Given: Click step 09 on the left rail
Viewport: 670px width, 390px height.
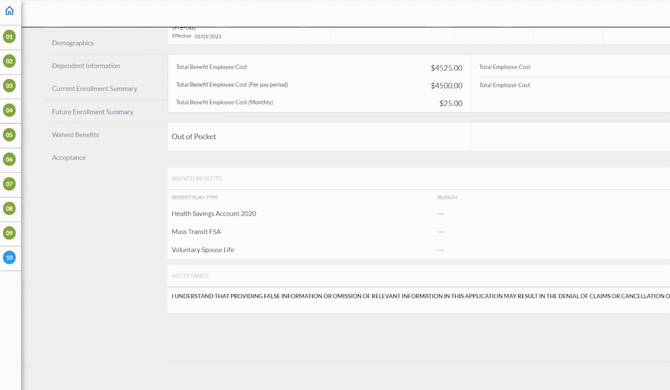Looking at the screenshot, I should [x=10, y=234].
